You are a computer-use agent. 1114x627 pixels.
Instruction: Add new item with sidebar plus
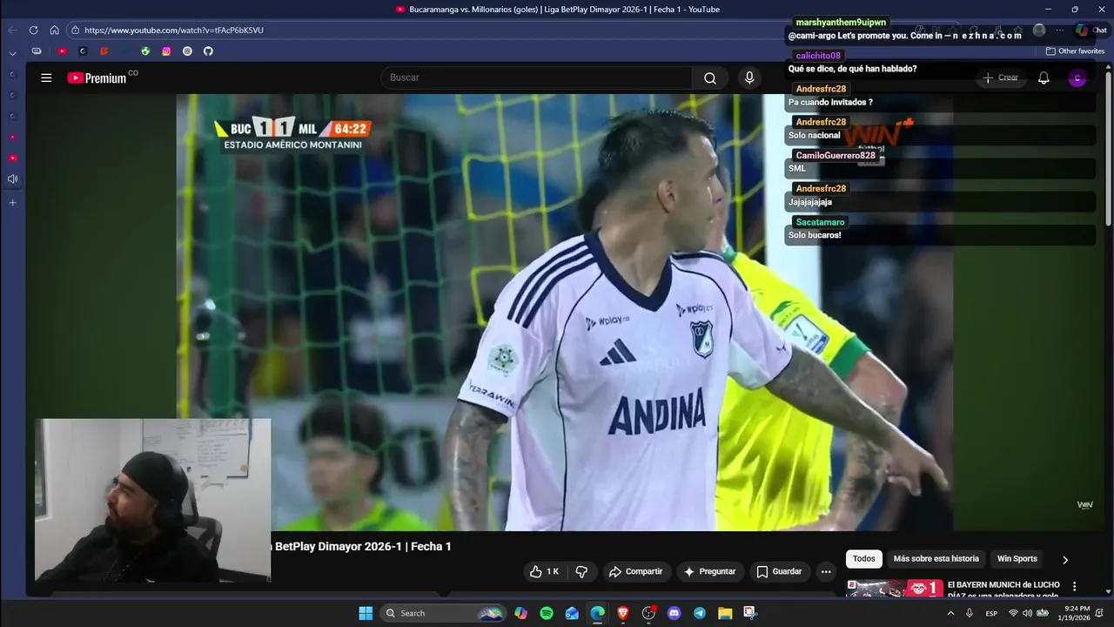[x=12, y=202]
